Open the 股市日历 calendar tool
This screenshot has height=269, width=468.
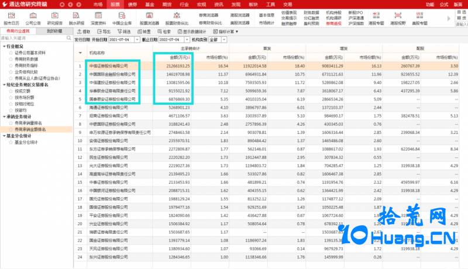tap(11, 19)
